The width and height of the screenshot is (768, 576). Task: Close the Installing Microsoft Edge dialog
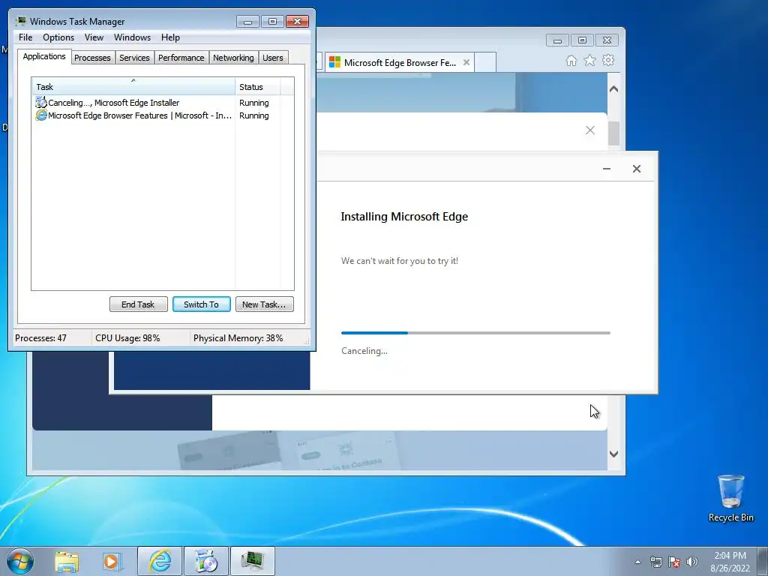637,169
